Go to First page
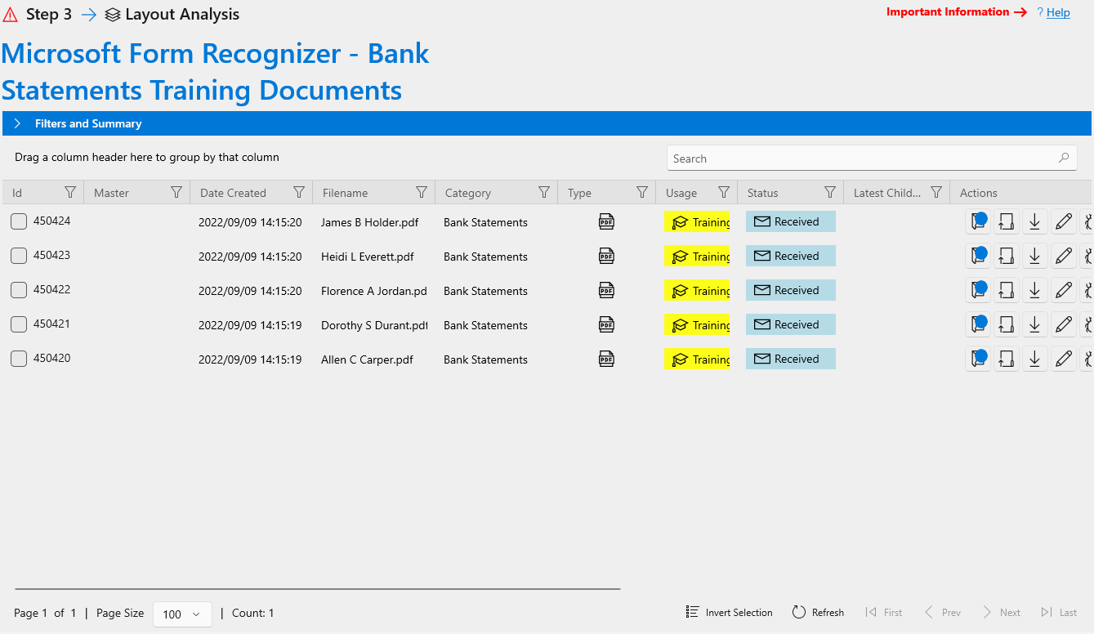This screenshot has width=1094, height=634. pos(884,613)
